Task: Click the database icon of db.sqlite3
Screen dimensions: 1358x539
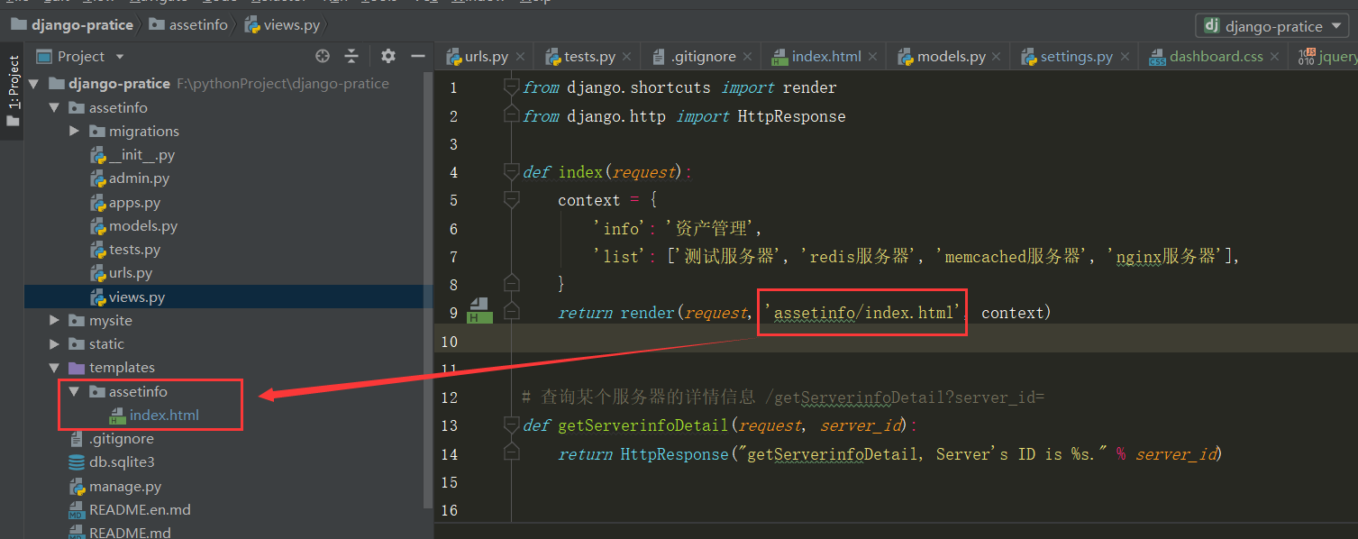Action: [77, 462]
